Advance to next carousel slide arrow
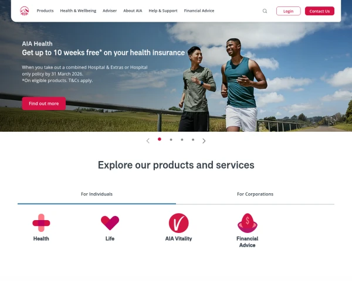This screenshot has height=281, width=352. [204, 140]
